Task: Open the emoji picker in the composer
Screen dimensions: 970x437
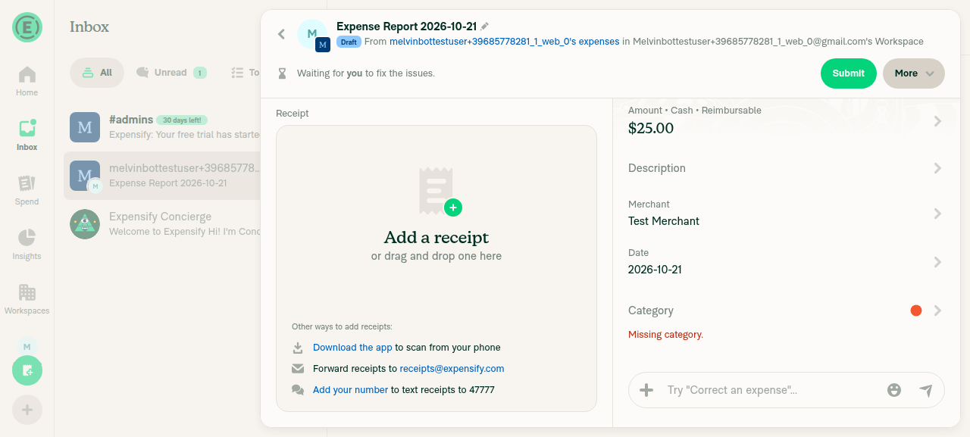Action: (894, 390)
